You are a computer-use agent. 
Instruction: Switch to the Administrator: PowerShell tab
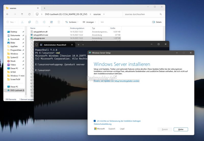(54, 45)
